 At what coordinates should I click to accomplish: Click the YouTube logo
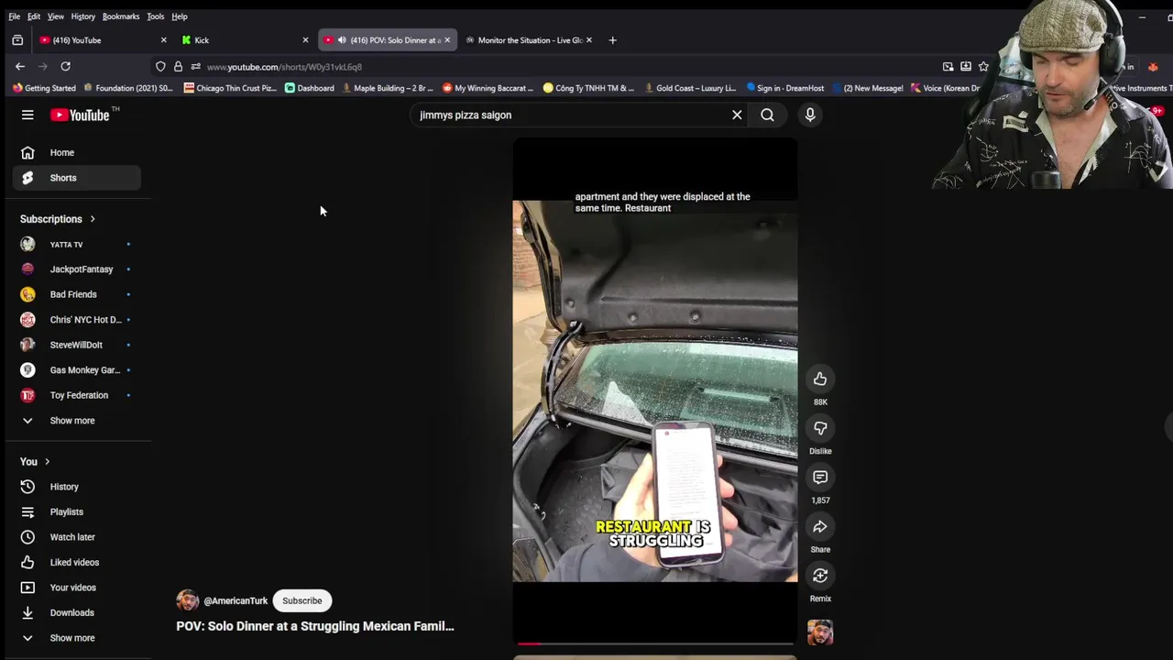[80, 115]
